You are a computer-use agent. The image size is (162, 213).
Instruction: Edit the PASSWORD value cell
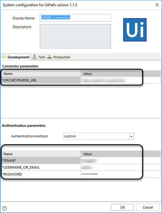(120, 174)
